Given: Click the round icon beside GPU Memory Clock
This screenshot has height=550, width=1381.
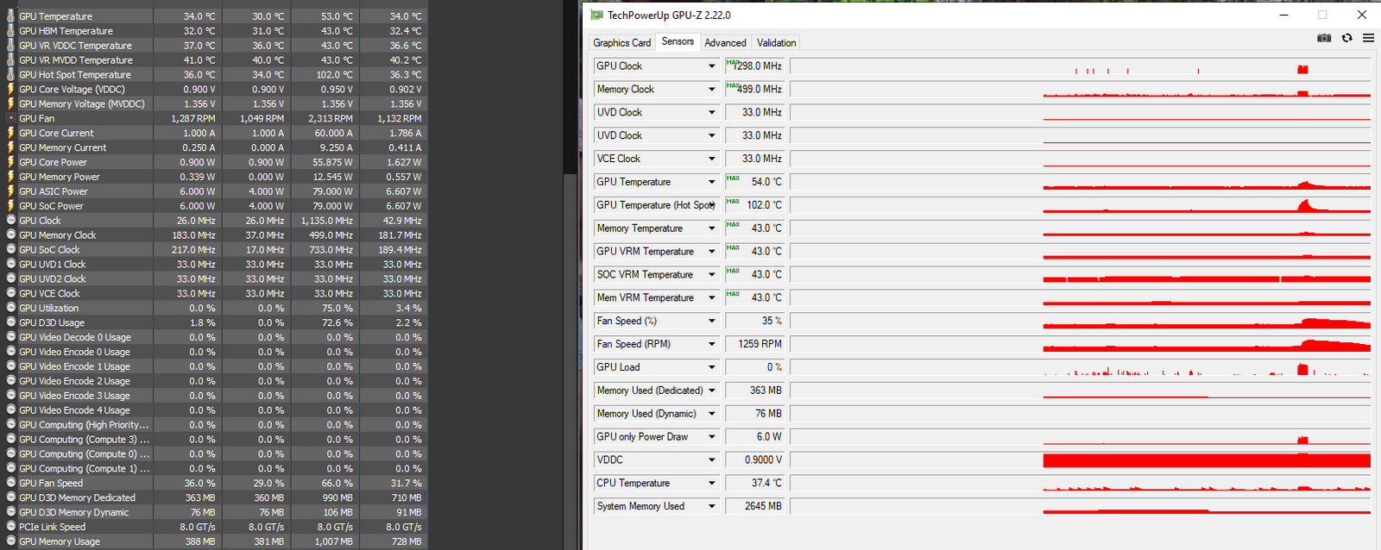Looking at the screenshot, I should [x=10, y=234].
